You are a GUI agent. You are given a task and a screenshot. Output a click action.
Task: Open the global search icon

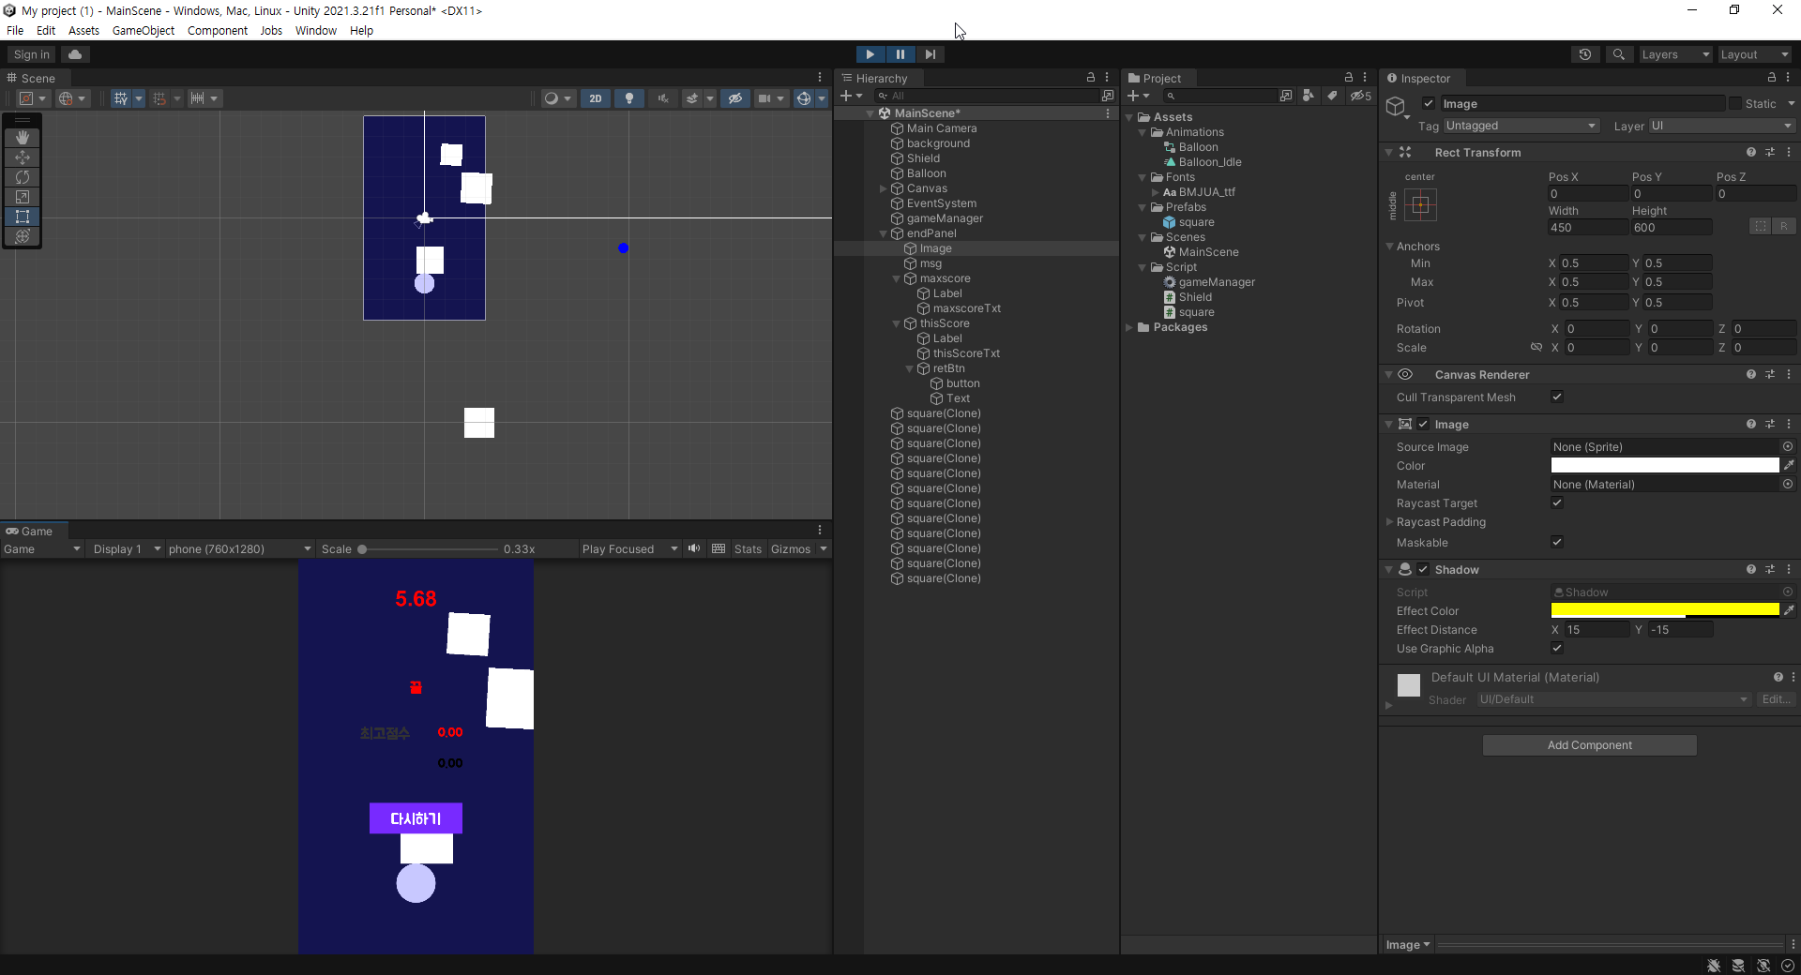click(1619, 54)
